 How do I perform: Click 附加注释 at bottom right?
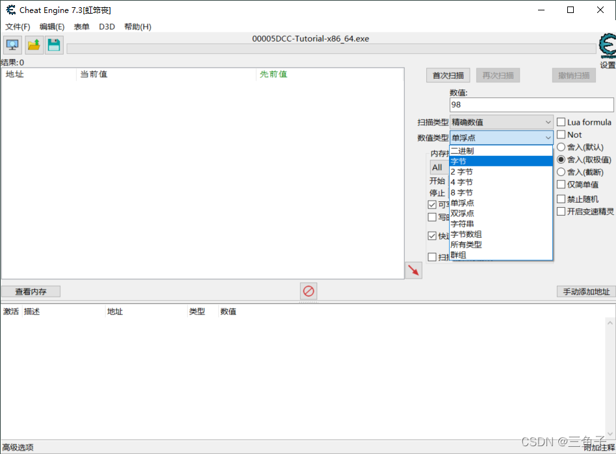pos(599,448)
